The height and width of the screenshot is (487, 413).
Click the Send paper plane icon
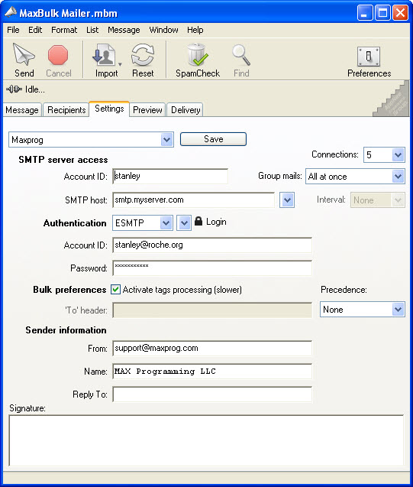point(24,54)
